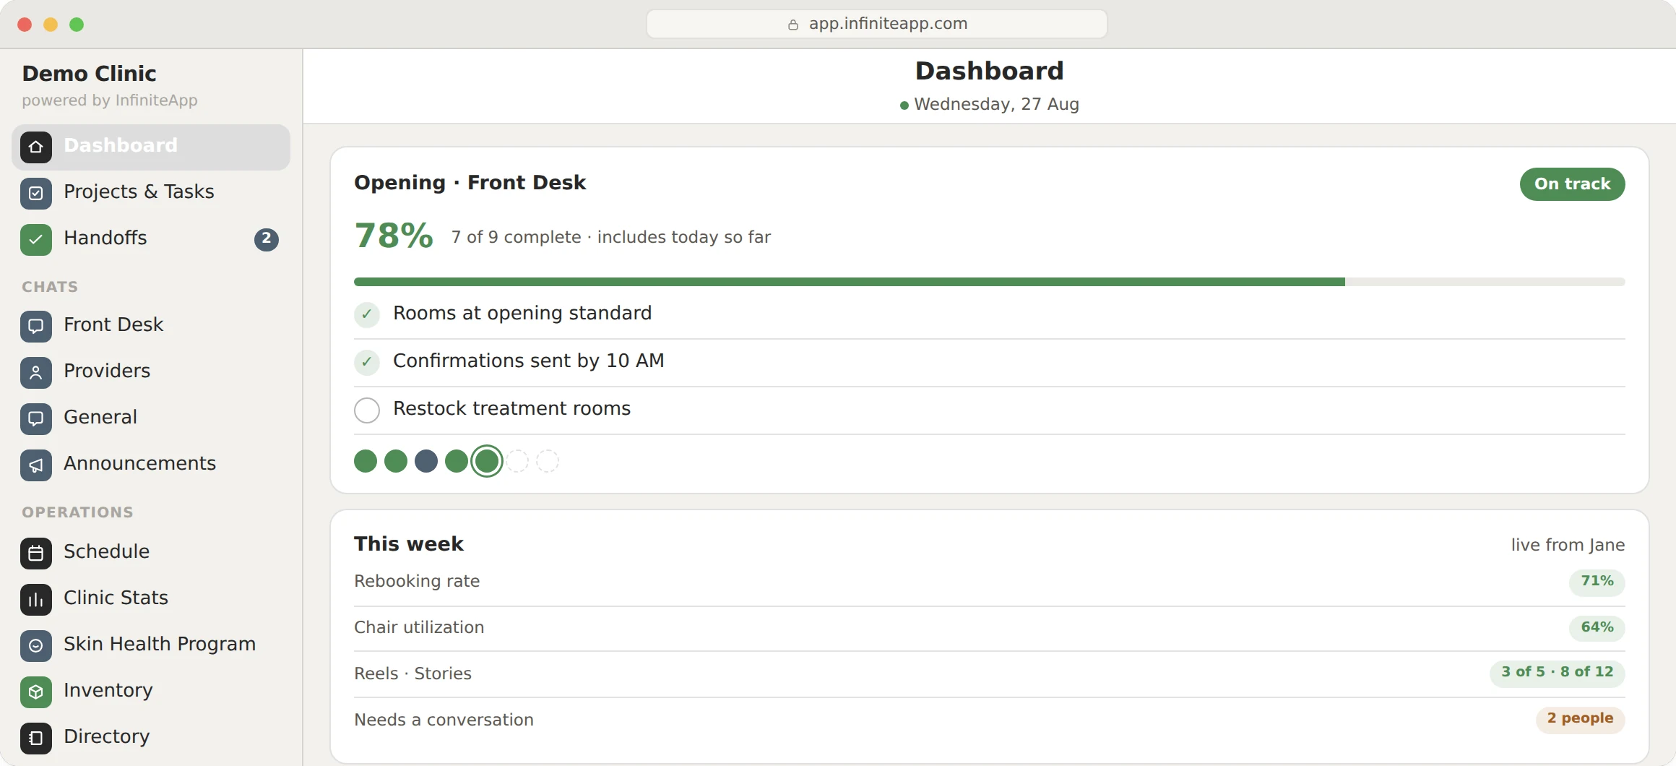Click the 2 people badge

[1581, 719]
